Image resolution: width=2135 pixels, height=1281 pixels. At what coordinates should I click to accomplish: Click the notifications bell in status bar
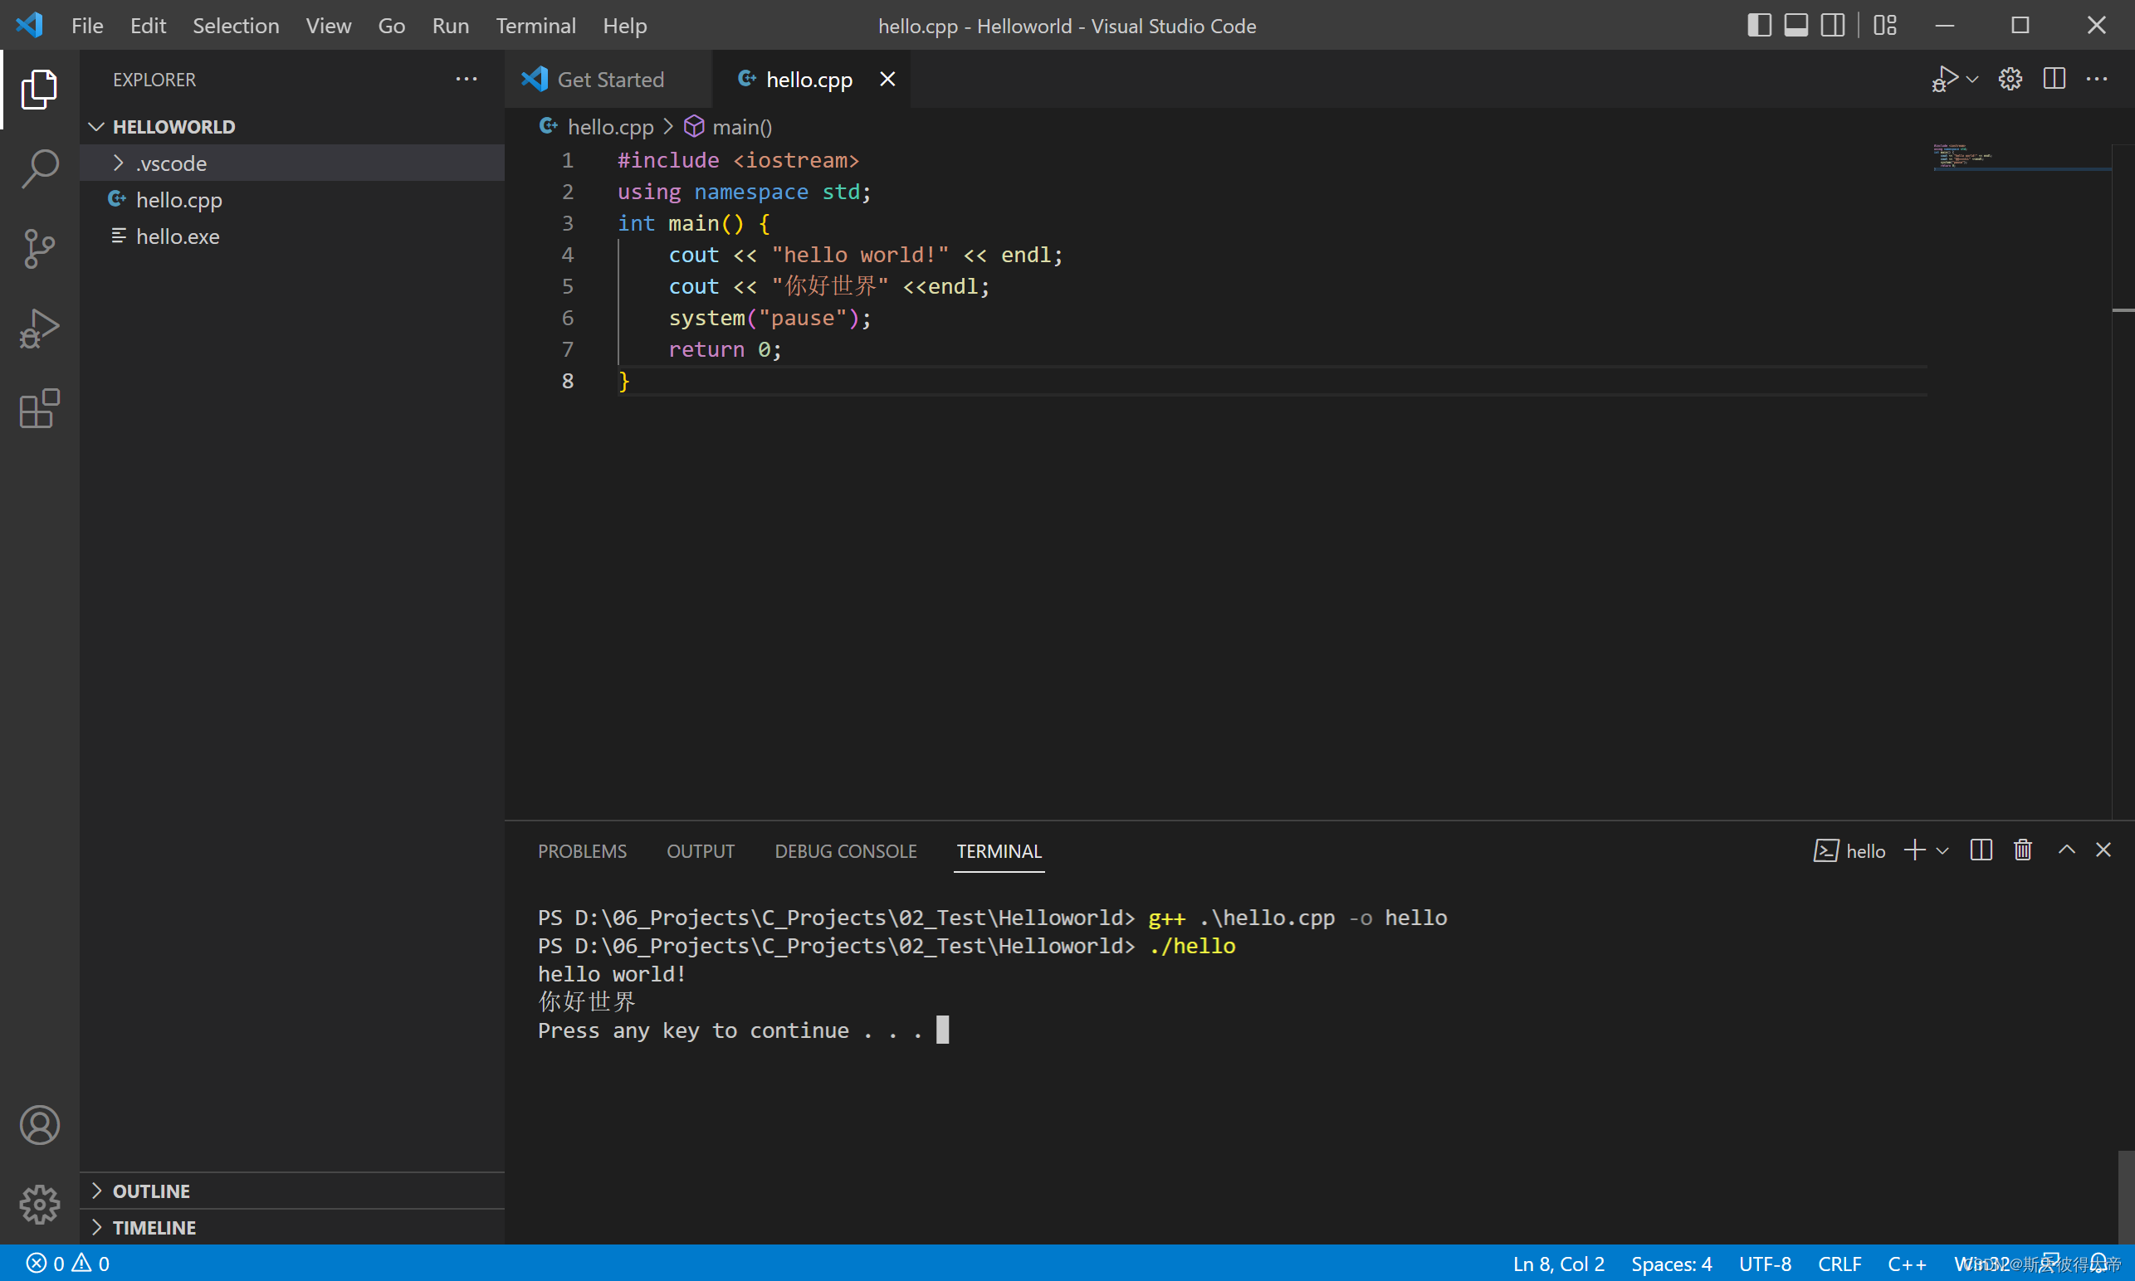coord(2098,1263)
